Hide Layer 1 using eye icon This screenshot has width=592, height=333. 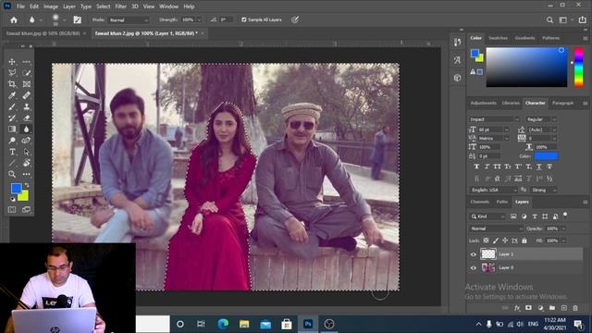pyautogui.click(x=473, y=254)
